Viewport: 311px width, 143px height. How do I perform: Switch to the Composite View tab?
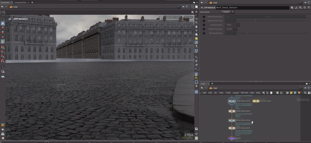[20, 2]
